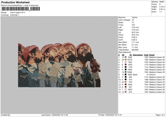Select the 'Colorway 1' value
The image size is (166, 117).
pos(15,15)
